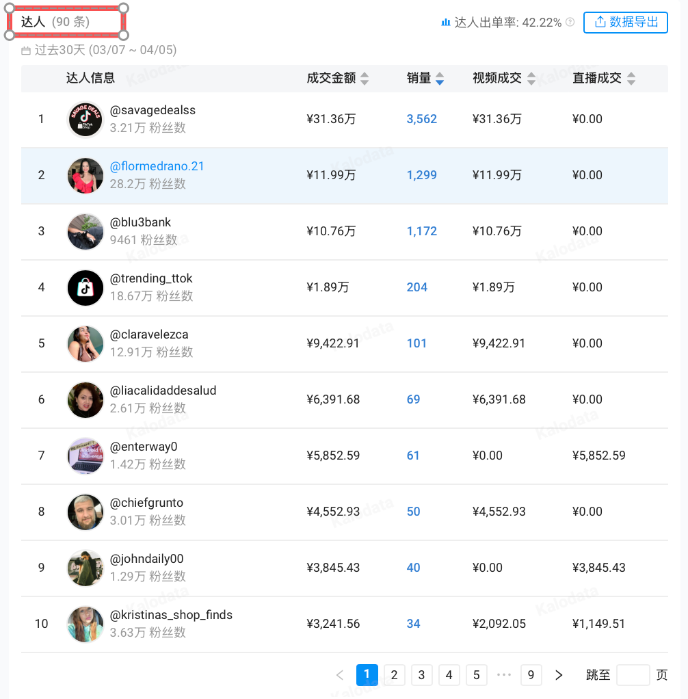The width and height of the screenshot is (688, 699).
Task: Jump to page 9 in pagination
Action: click(x=531, y=675)
